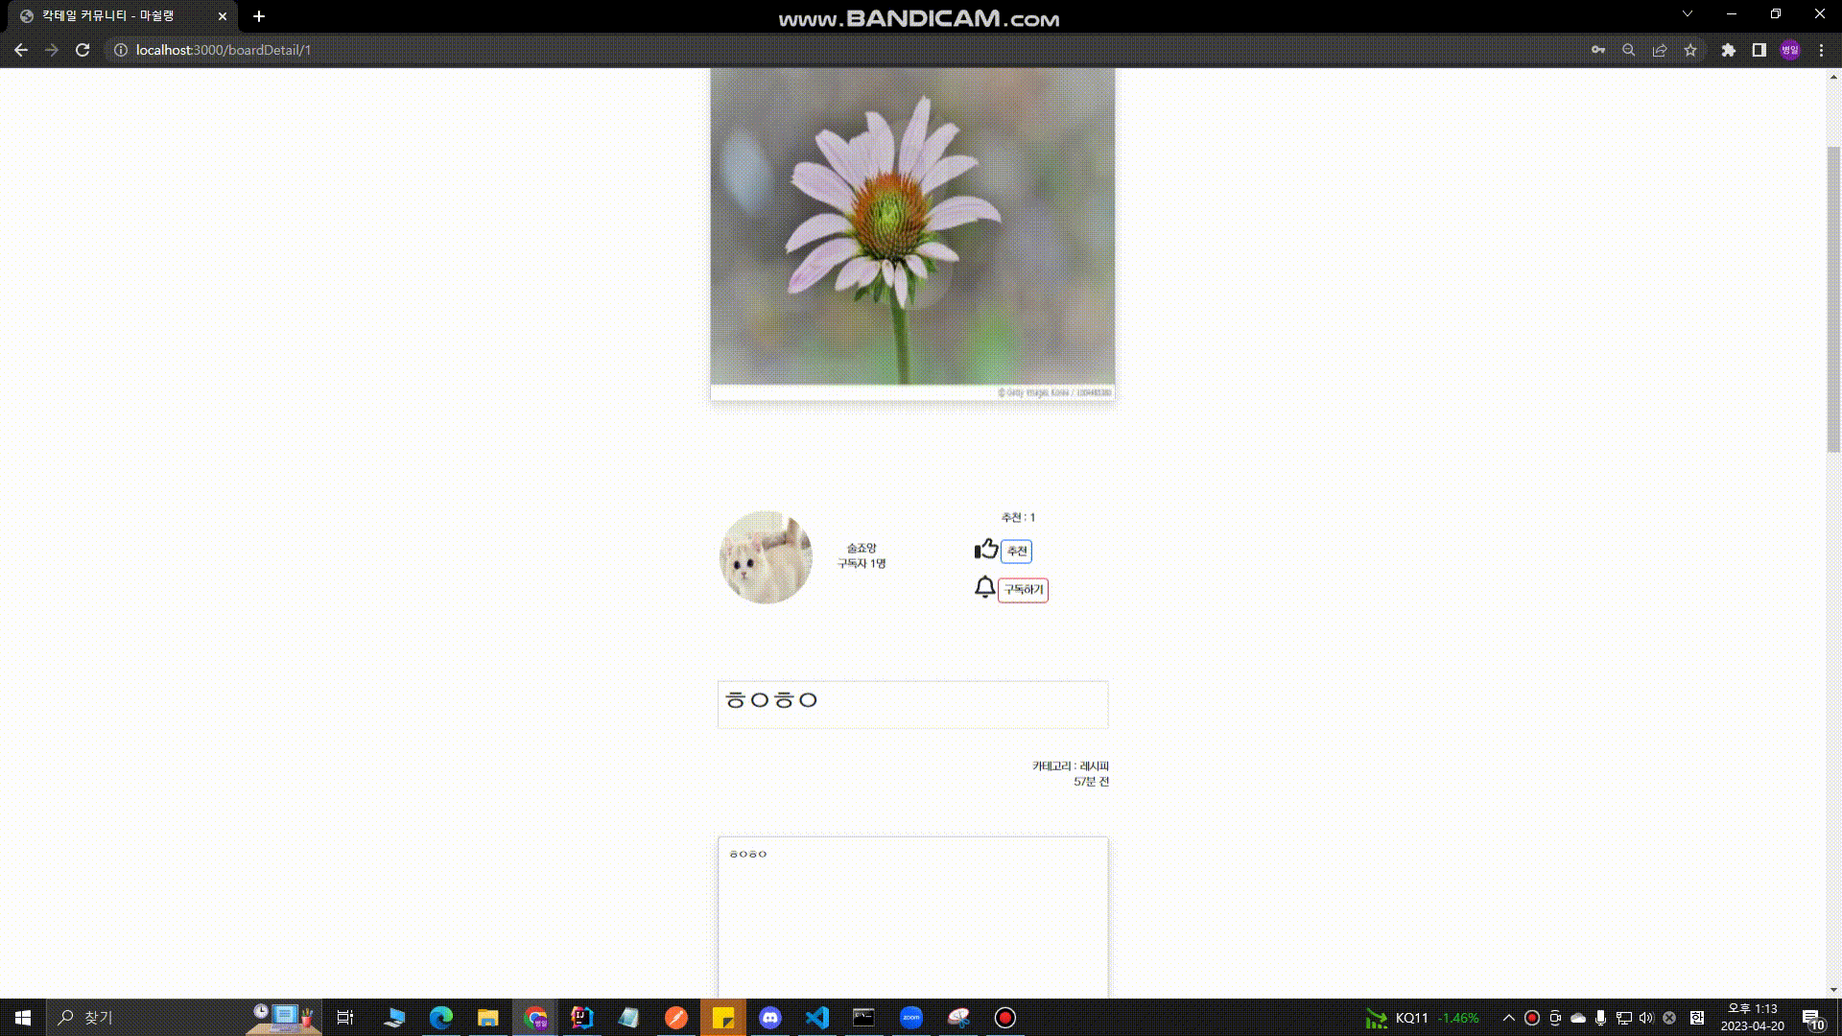Open the Chrome extensions menu
The image size is (1842, 1036).
(x=1728, y=50)
